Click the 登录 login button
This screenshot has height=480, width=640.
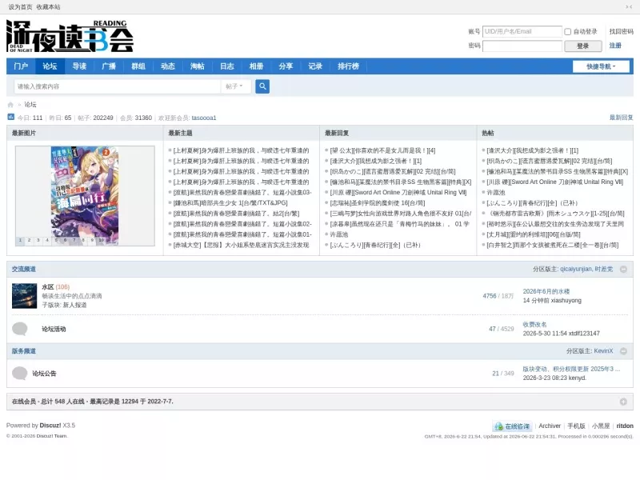click(x=583, y=46)
